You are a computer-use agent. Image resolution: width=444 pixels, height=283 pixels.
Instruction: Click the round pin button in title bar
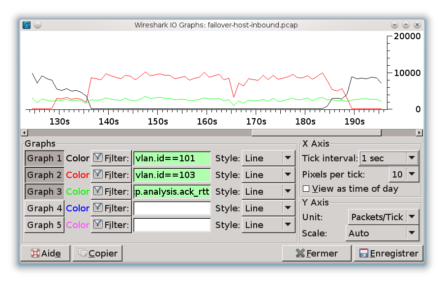(38, 25)
